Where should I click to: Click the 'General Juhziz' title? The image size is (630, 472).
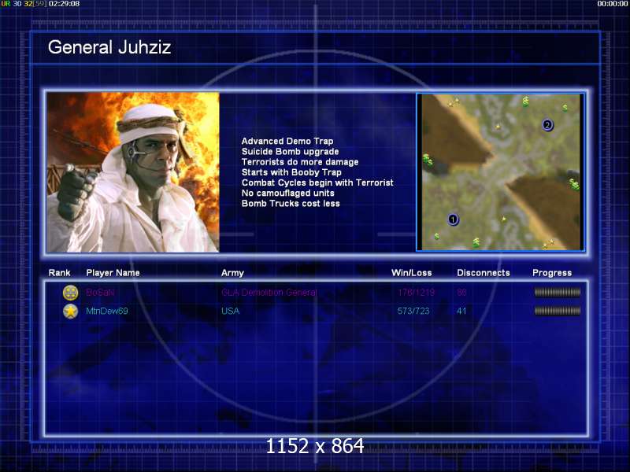tap(109, 47)
